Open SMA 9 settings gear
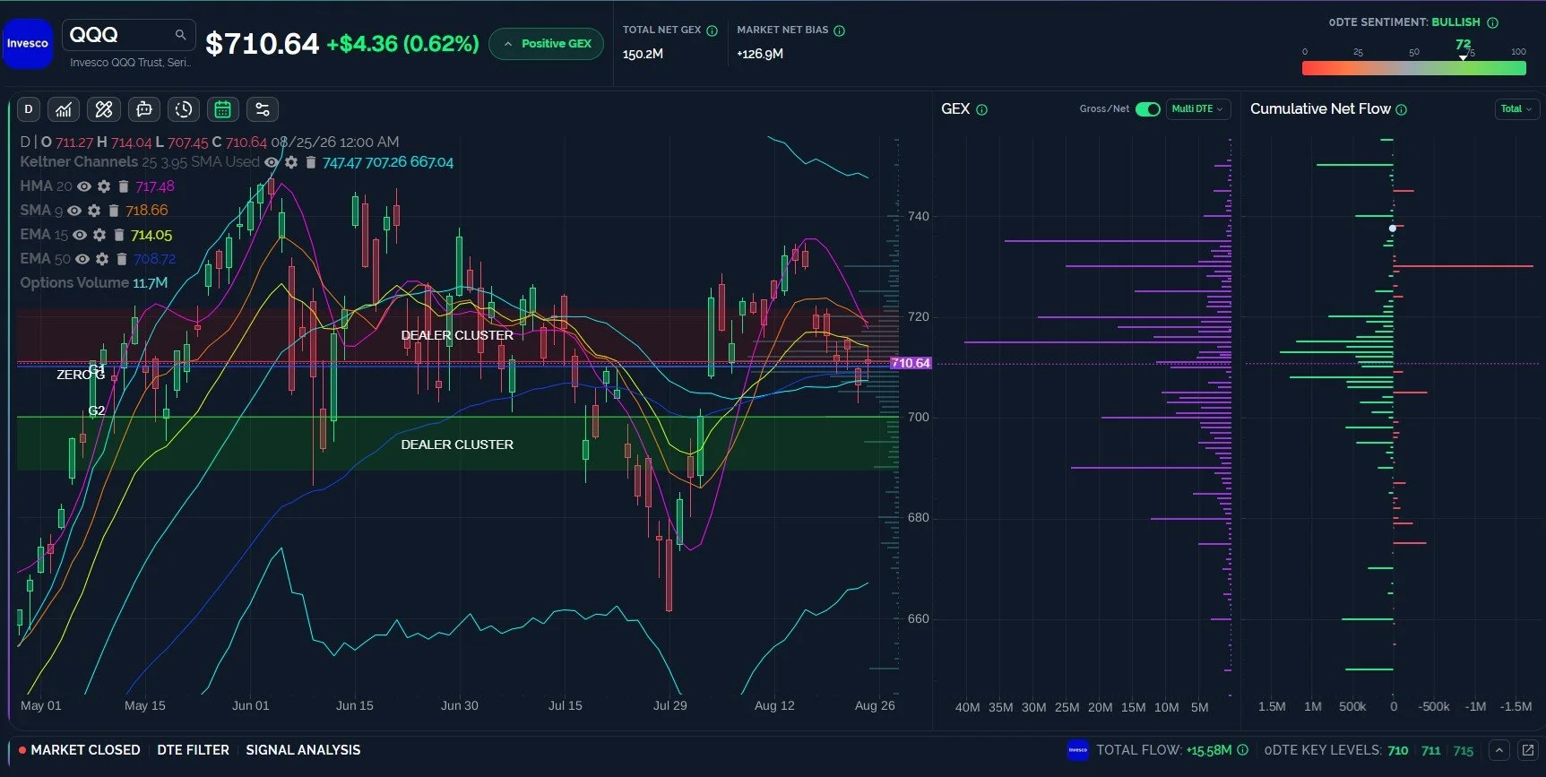 pos(94,211)
